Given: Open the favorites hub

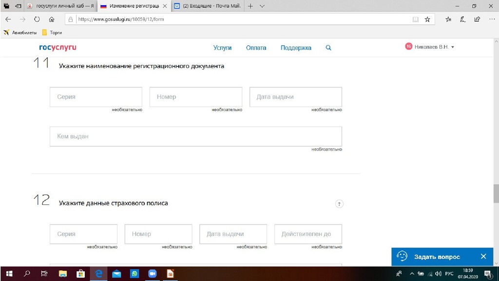Looking at the screenshot, I should pos(448,20).
